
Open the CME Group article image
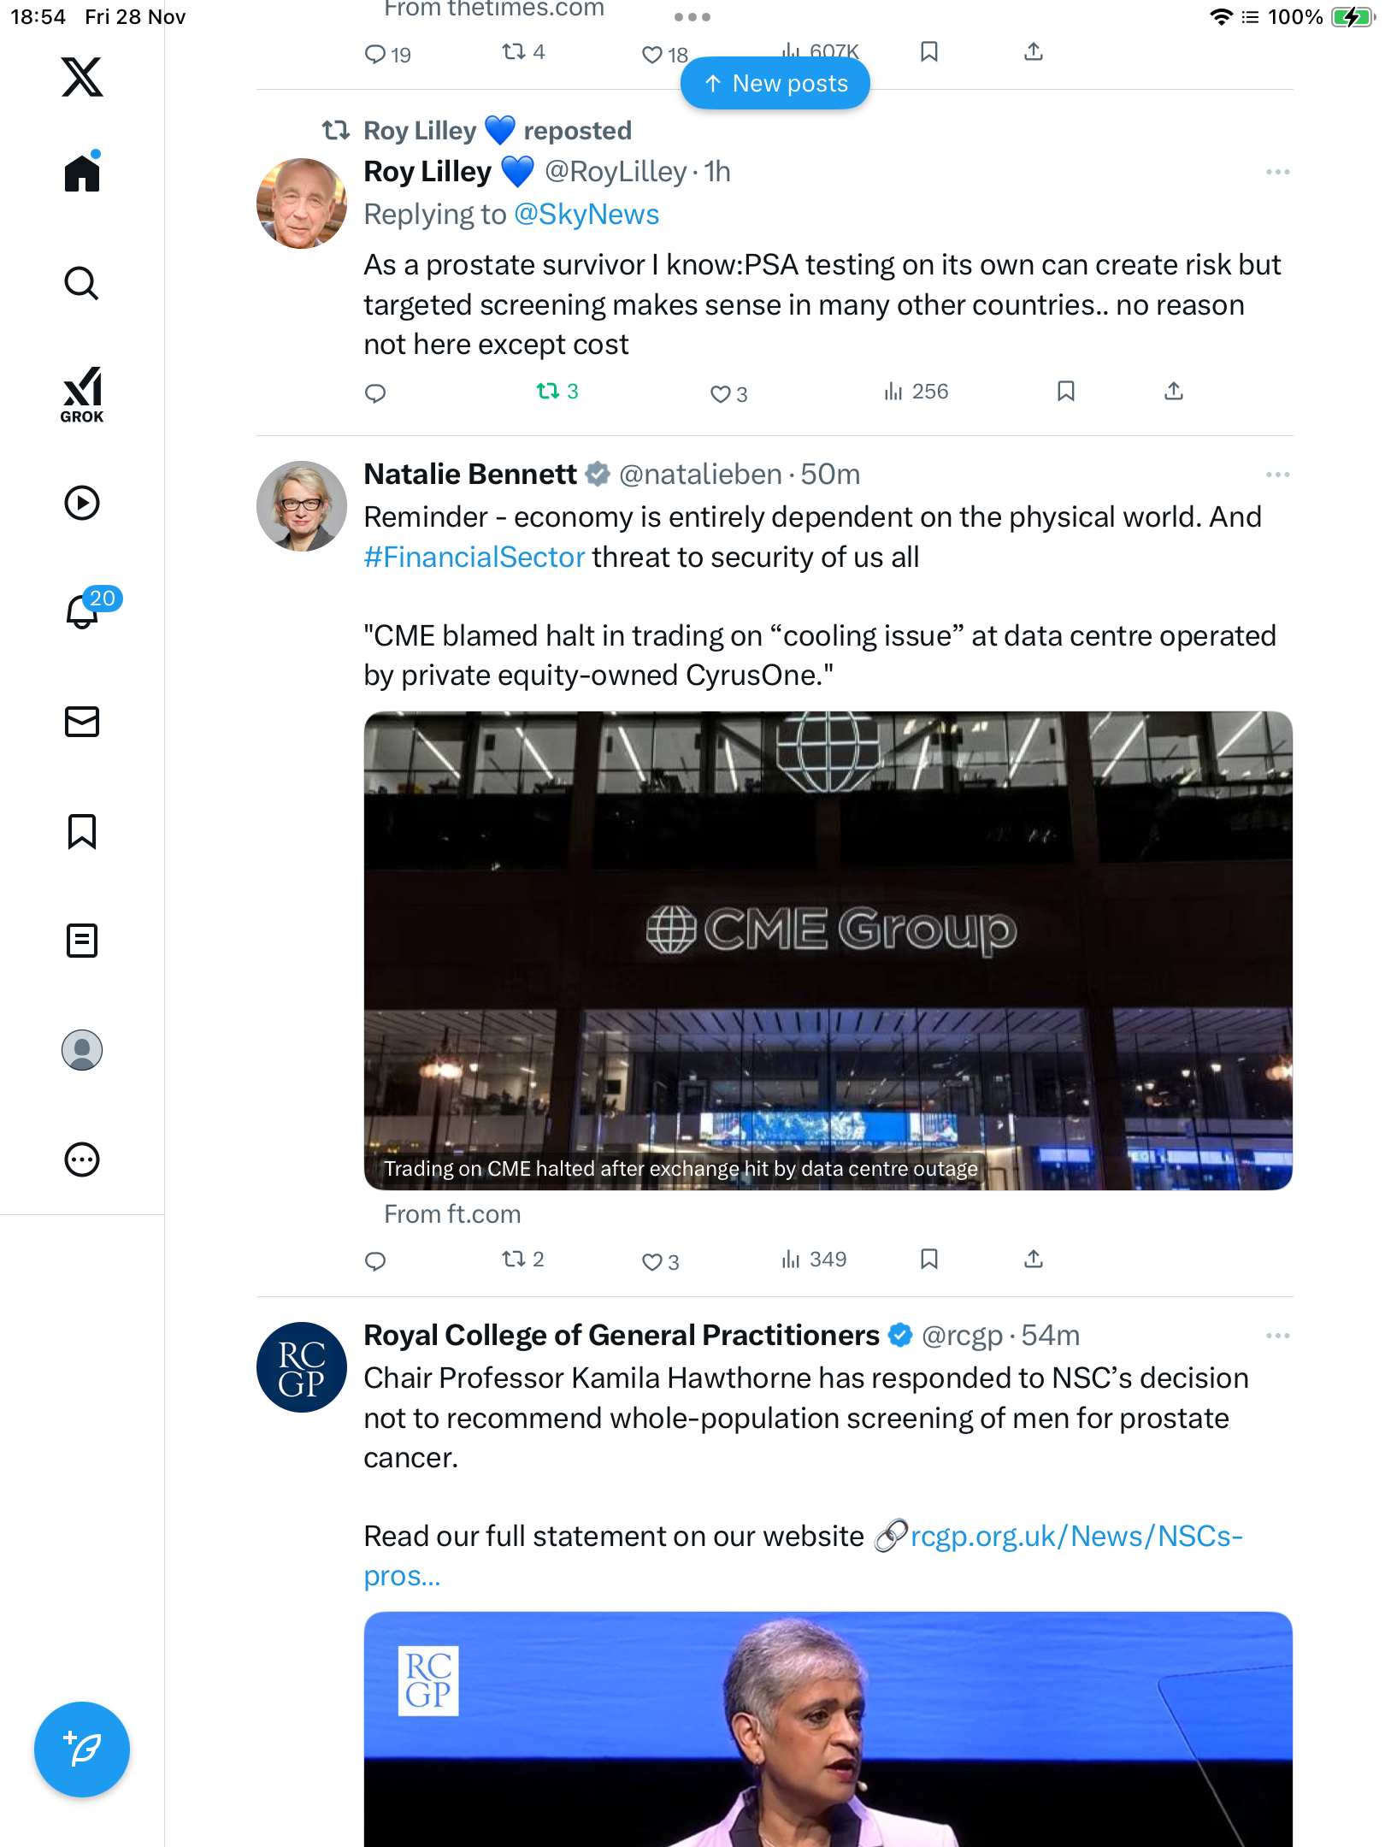(x=828, y=949)
